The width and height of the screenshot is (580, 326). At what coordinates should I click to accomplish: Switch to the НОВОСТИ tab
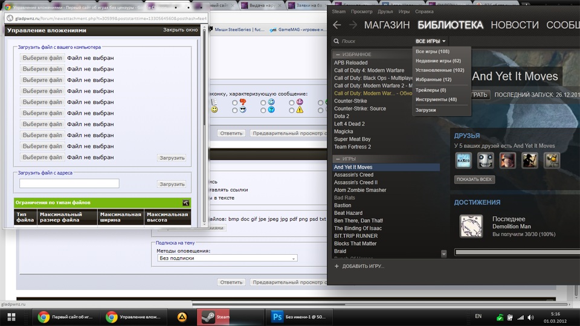click(515, 25)
